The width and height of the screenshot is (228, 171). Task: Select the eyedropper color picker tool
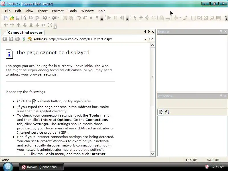click(185, 18)
